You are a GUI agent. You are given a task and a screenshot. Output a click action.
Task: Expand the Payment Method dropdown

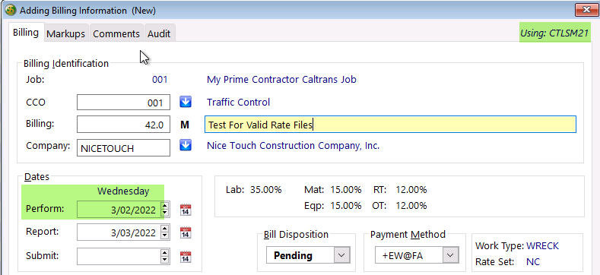point(450,255)
